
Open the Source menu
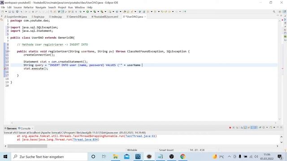click(x=17, y=7)
